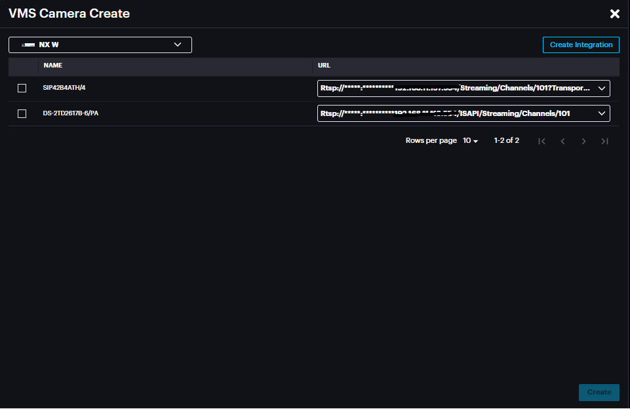
Task: Click the NAME column header
Action: (x=53, y=66)
